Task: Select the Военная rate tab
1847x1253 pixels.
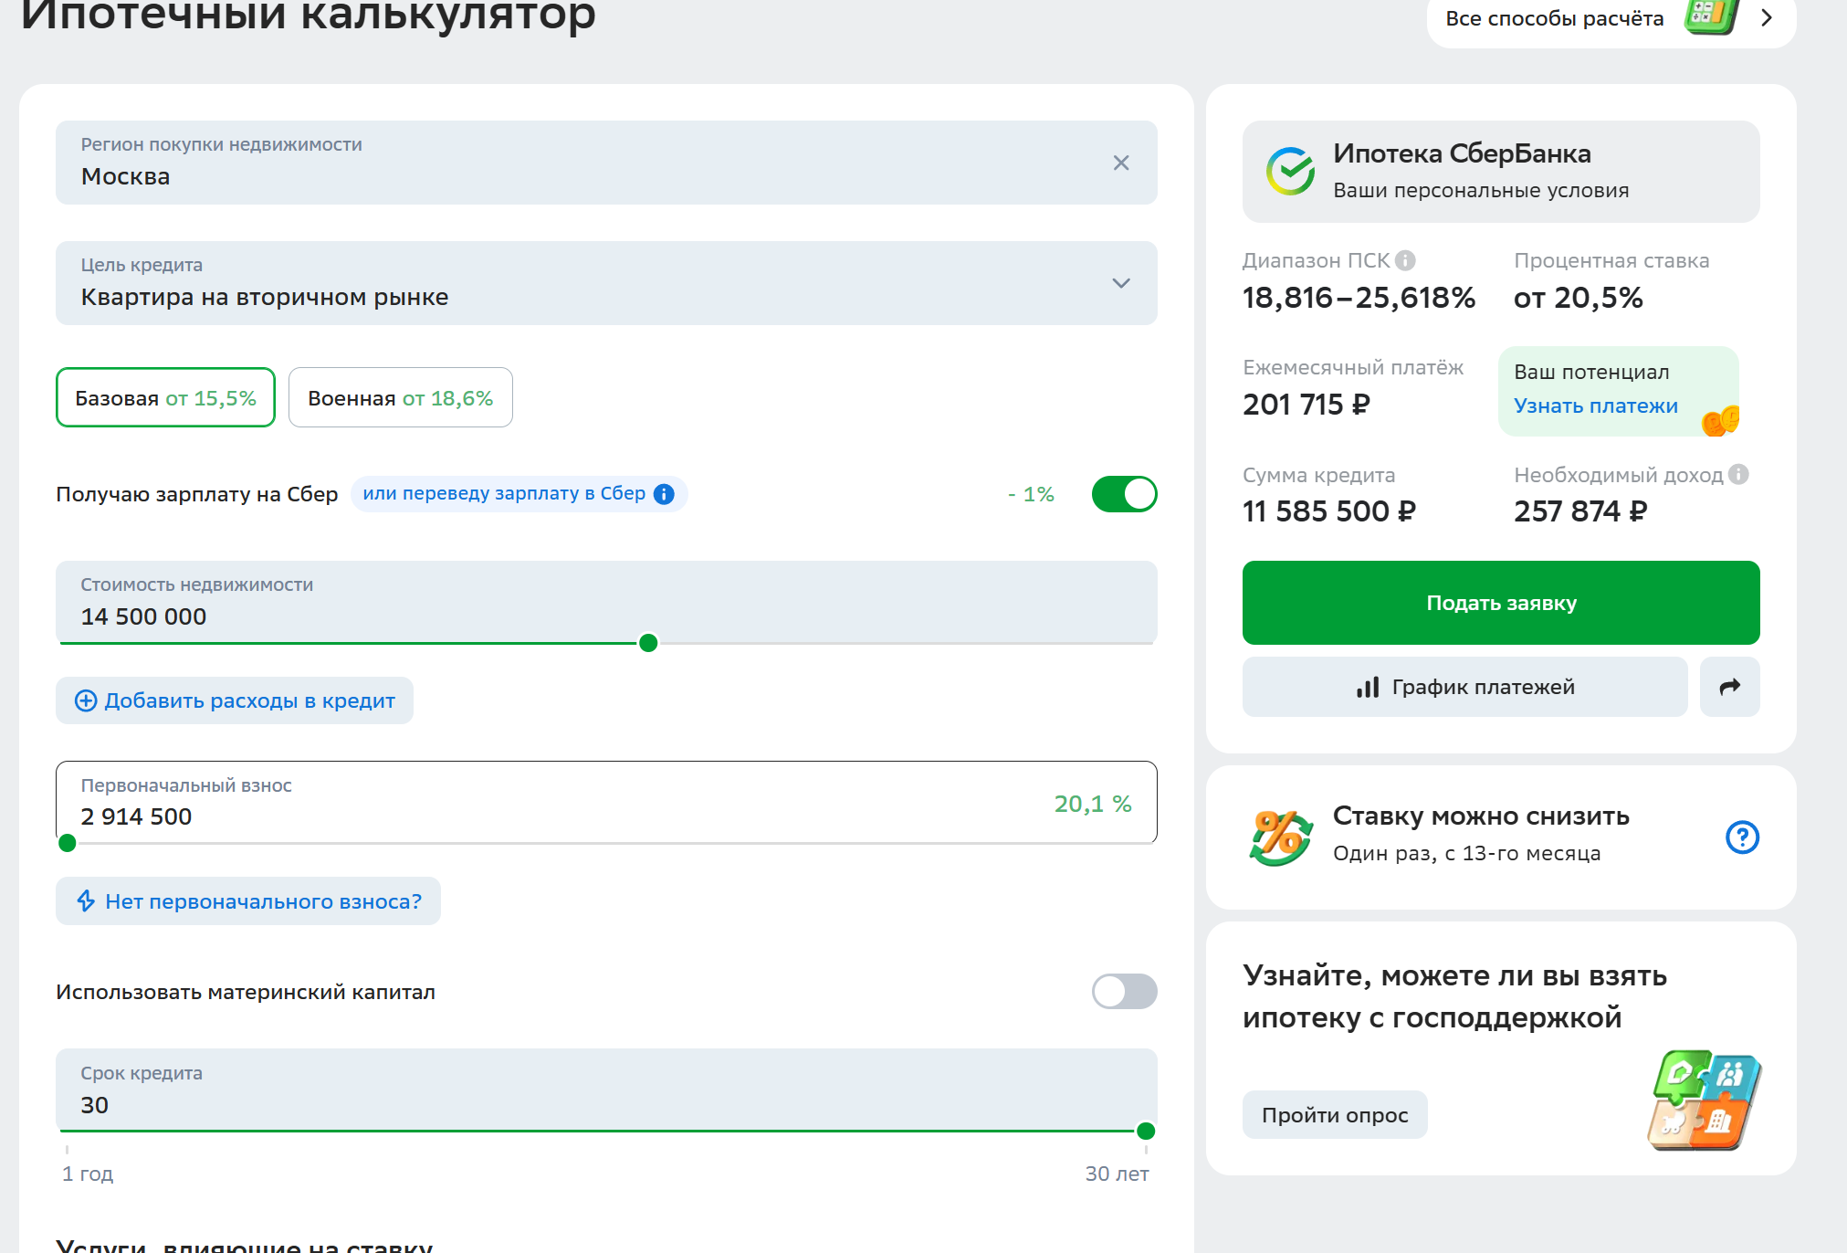Action: [400, 397]
